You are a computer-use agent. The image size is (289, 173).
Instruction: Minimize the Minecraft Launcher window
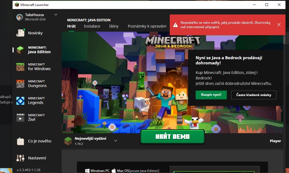click(x=254, y=5)
